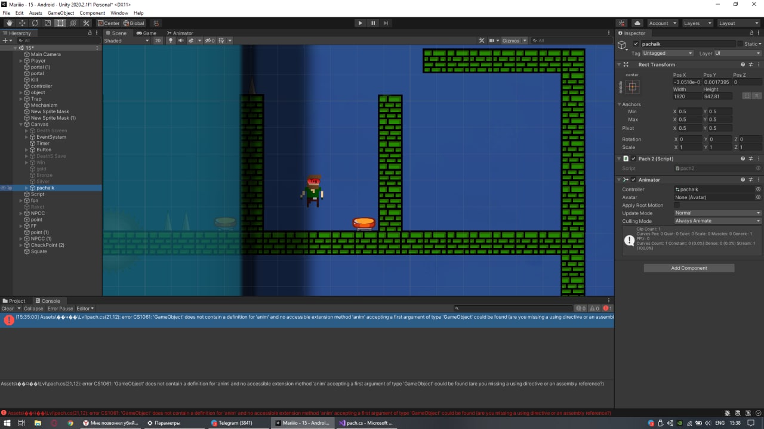
Task: Toggle pachalk active checkbox
Action: pos(636,44)
